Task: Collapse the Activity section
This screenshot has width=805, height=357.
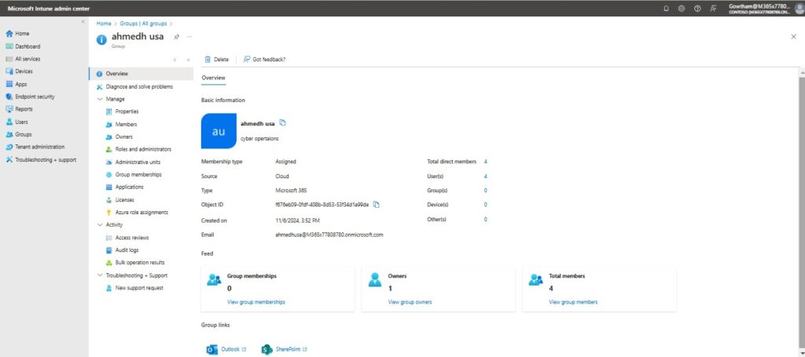Action: click(99, 224)
